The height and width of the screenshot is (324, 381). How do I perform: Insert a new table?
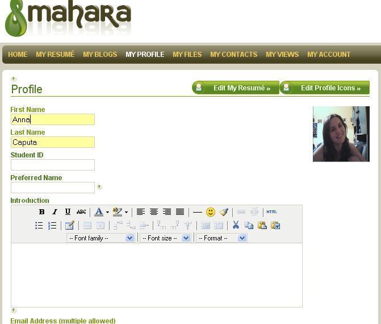[69, 226]
